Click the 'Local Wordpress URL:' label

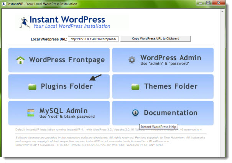coord(49,39)
